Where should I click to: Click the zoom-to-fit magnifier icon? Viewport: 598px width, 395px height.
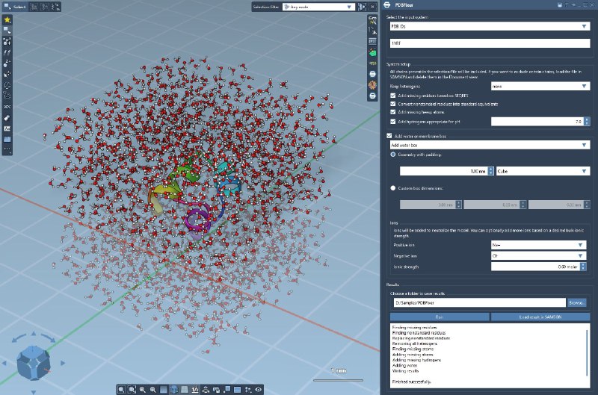click(x=121, y=389)
